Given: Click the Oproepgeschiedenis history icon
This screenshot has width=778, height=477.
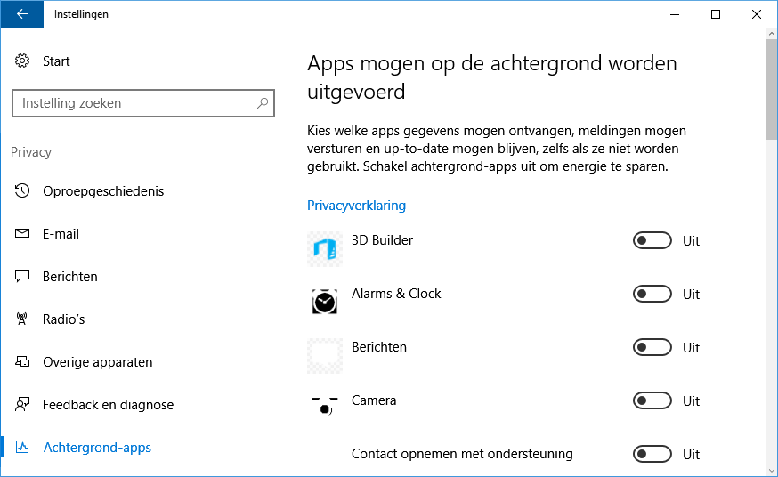Looking at the screenshot, I should (23, 191).
